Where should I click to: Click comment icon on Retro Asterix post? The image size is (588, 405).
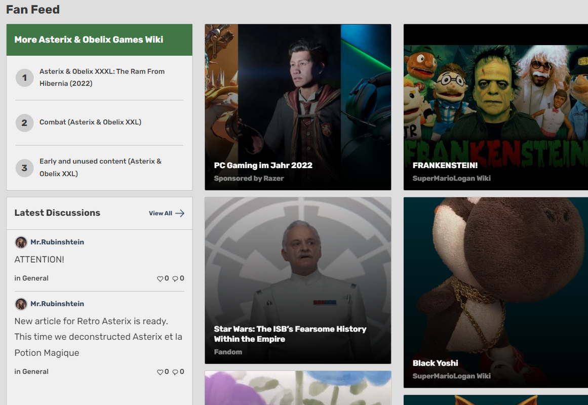(175, 372)
